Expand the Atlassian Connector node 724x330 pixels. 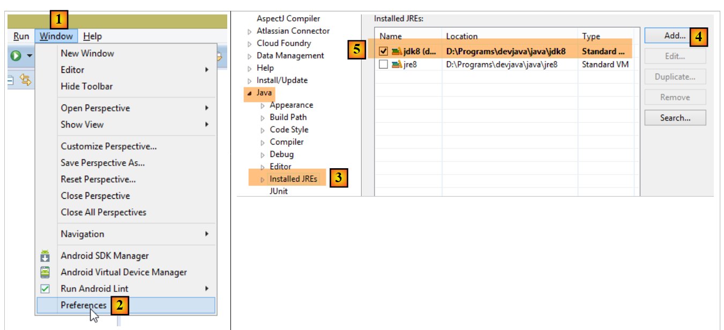pyautogui.click(x=249, y=32)
